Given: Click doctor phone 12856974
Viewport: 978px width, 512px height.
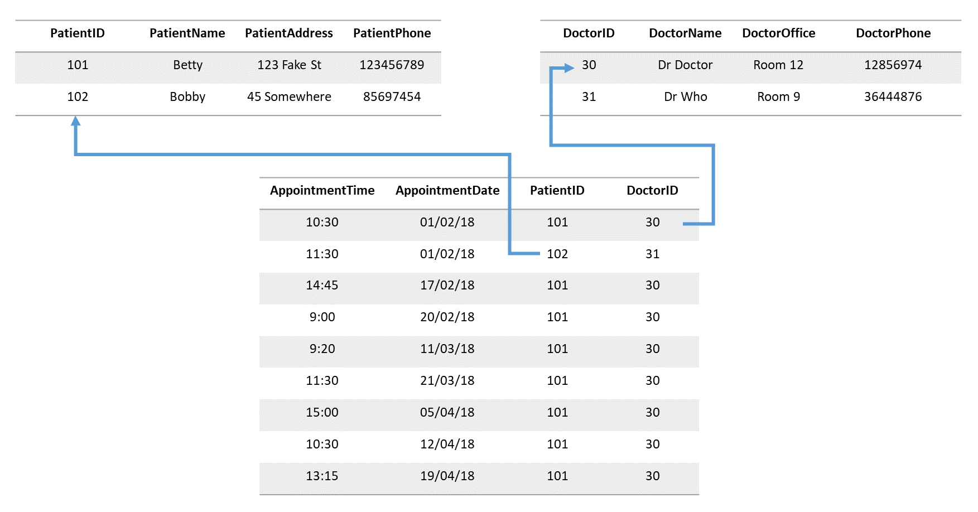Looking at the screenshot, I should [894, 65].
